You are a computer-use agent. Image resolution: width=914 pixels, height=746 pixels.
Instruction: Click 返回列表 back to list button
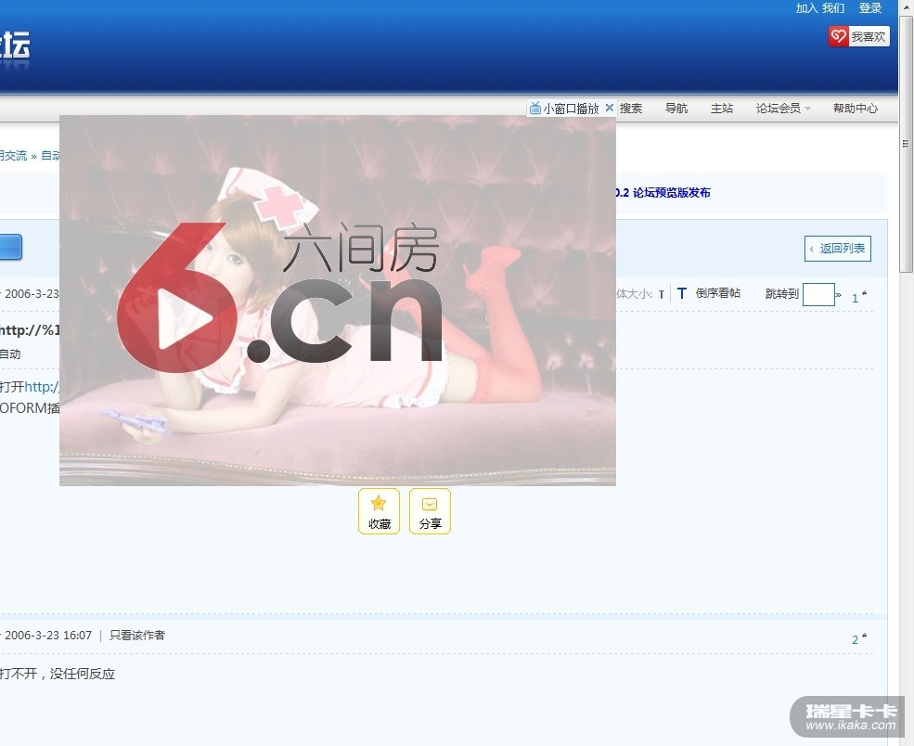click(838, 249)
